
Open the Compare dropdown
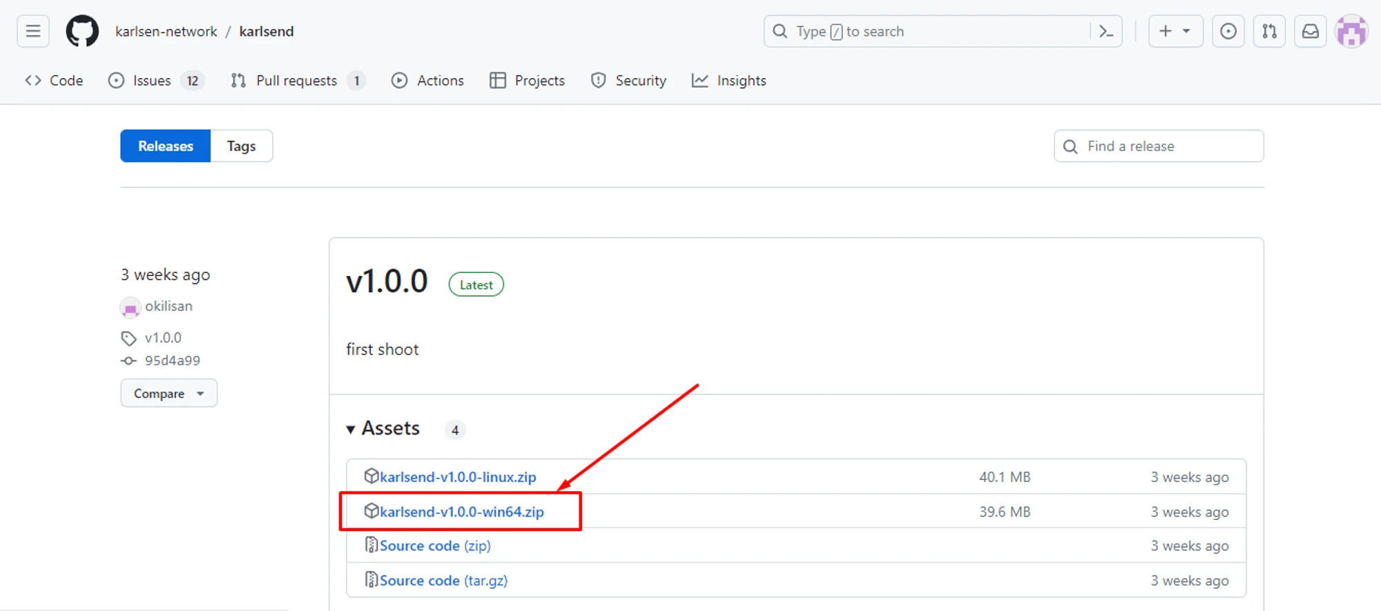168,393
